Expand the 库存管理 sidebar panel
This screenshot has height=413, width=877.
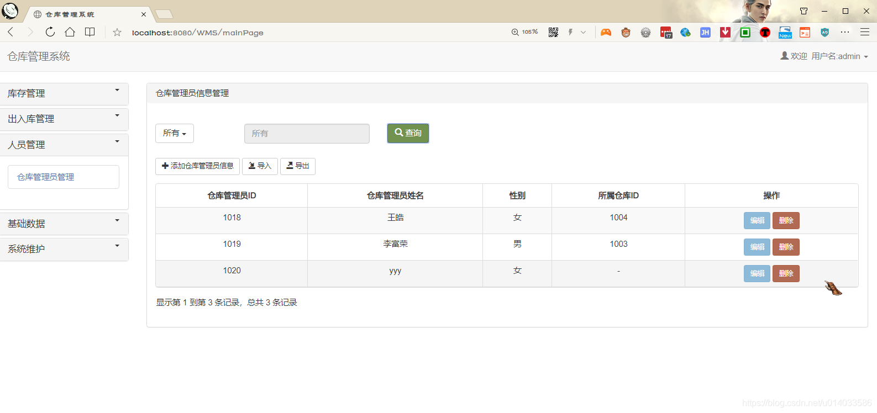click(64, 94)
